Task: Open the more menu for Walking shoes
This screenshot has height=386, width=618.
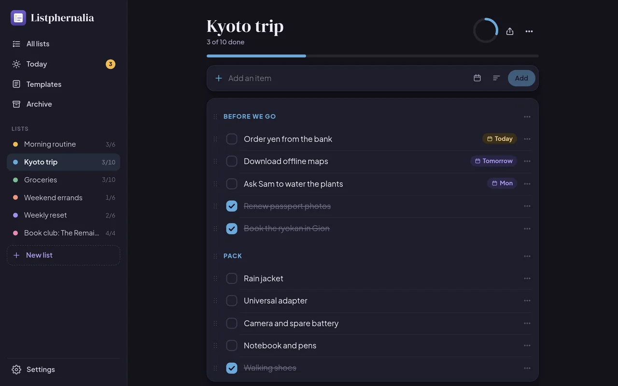Action: 527,368
